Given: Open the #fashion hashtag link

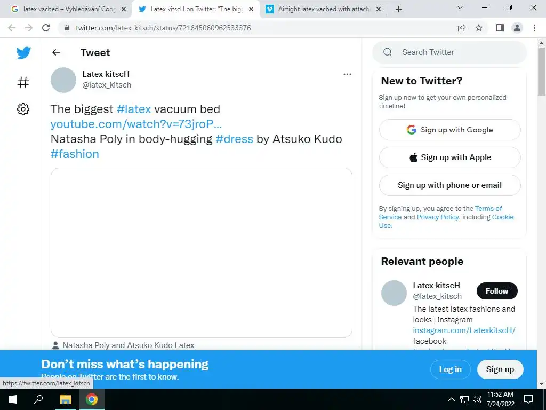Looking at the screenshot, I should 75,154.
